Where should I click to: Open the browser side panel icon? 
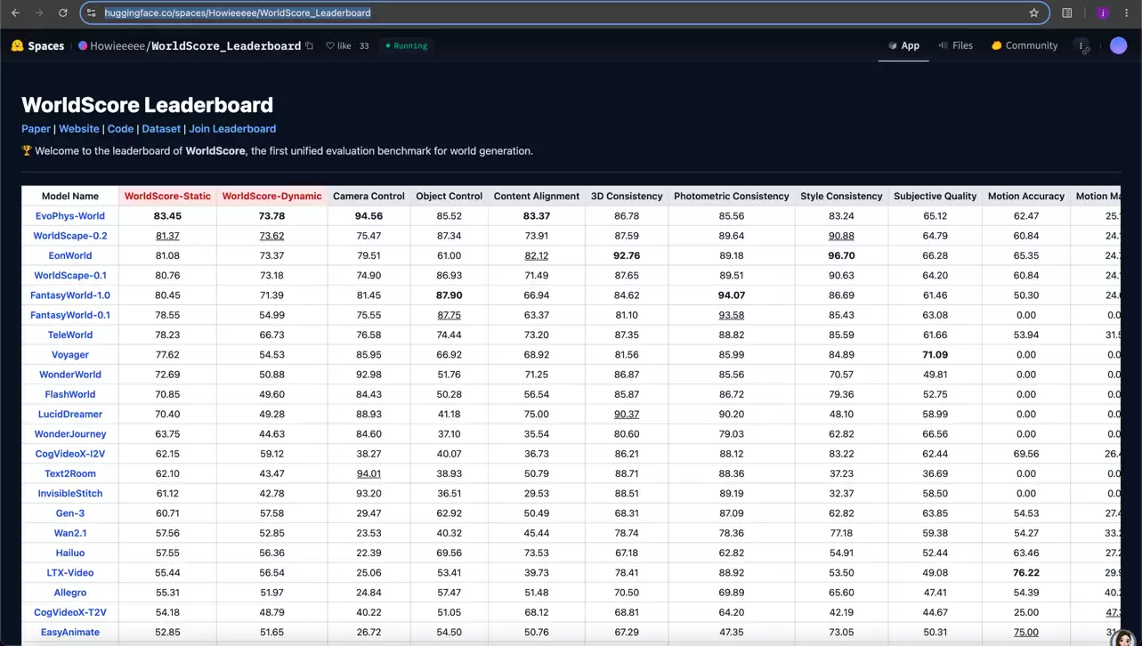1067,13
